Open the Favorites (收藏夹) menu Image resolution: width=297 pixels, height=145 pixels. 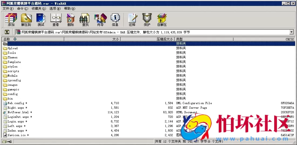coord(39,9)
